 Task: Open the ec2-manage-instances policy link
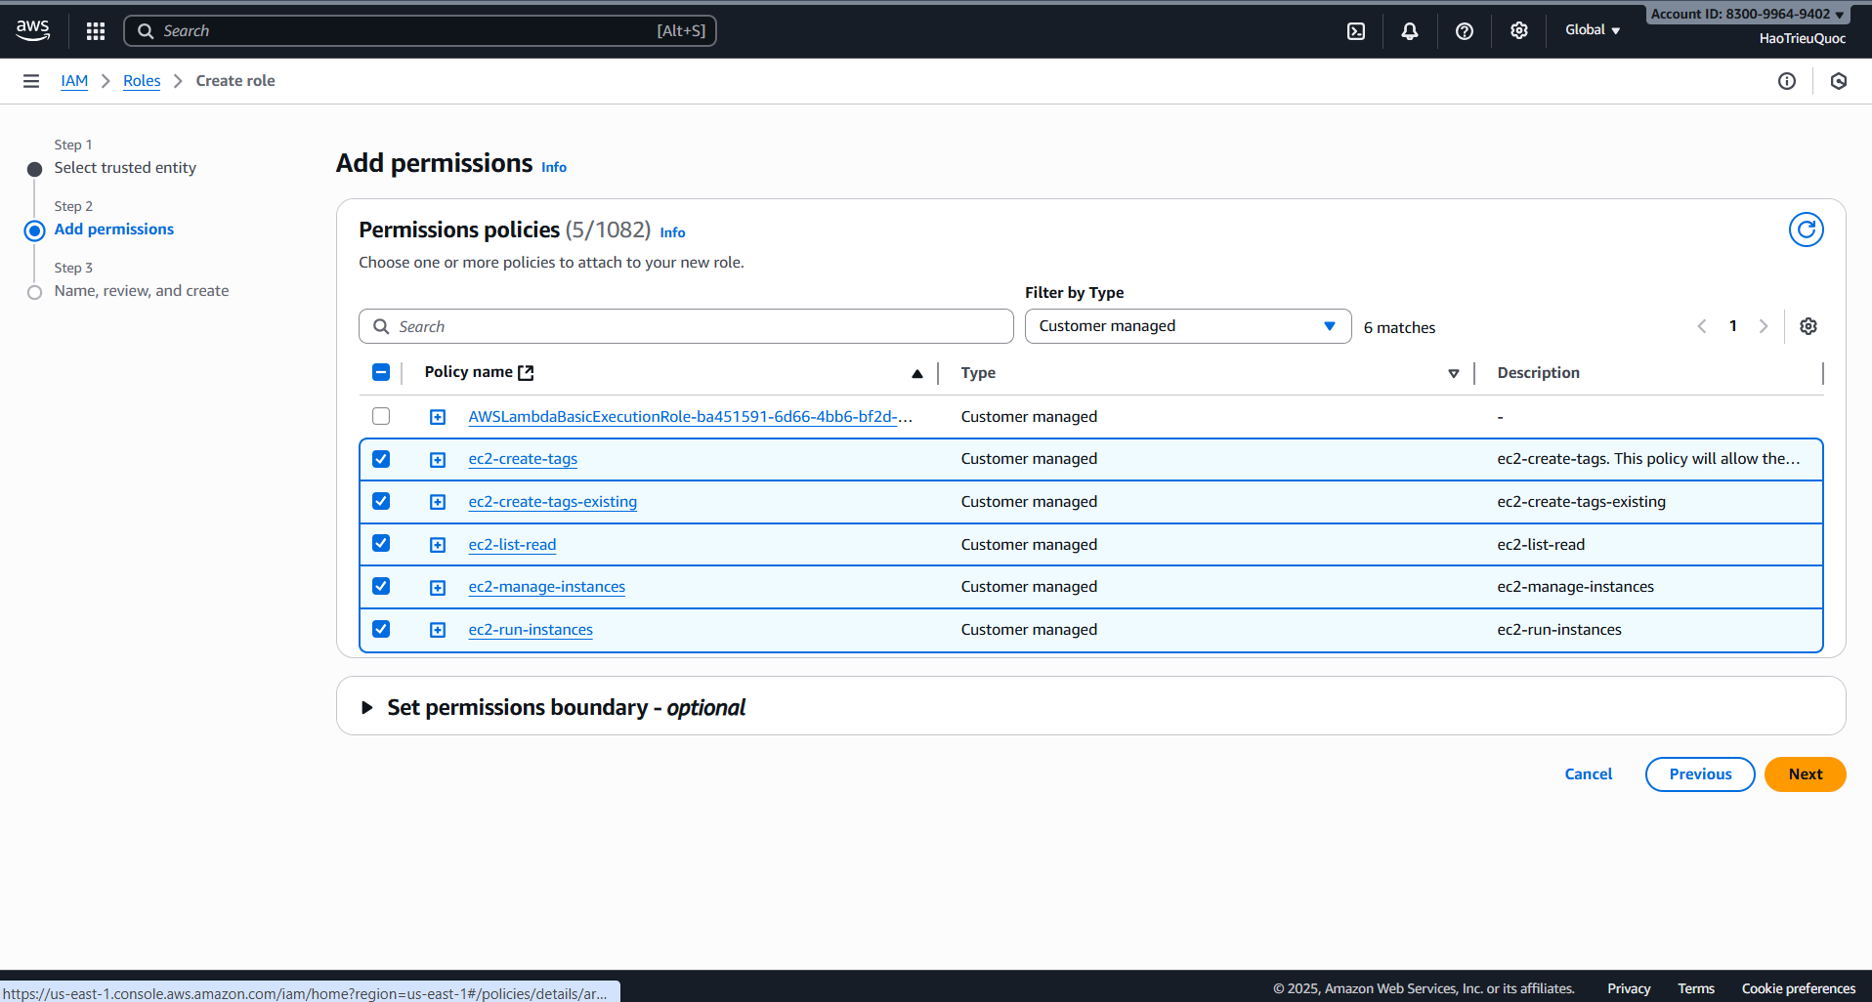(x=546, y=587)
